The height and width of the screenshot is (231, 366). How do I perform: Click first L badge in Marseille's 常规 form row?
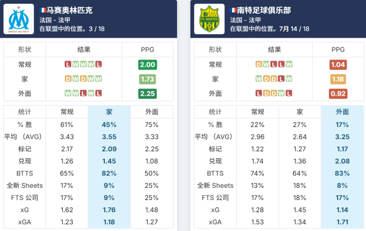(x=68, y=65)
